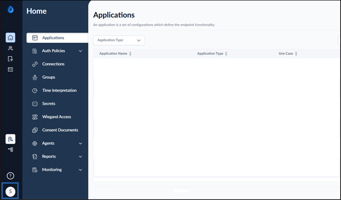
Task: Click the Connections link icon
Action: [35, 64]
